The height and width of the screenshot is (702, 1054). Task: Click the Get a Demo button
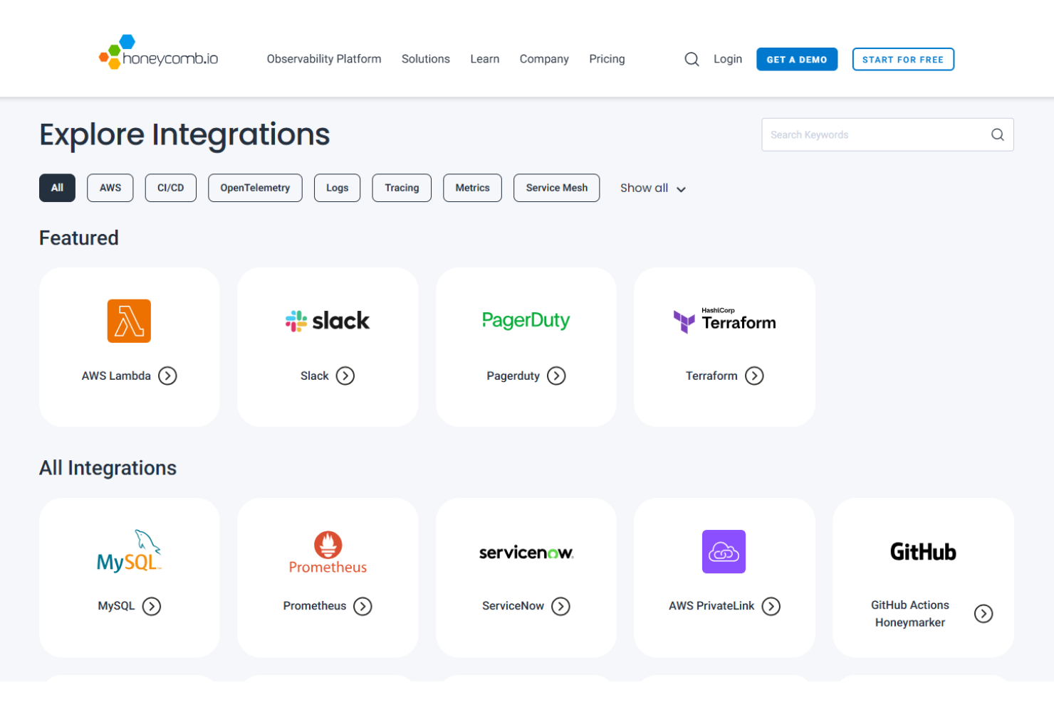point(797,59)
